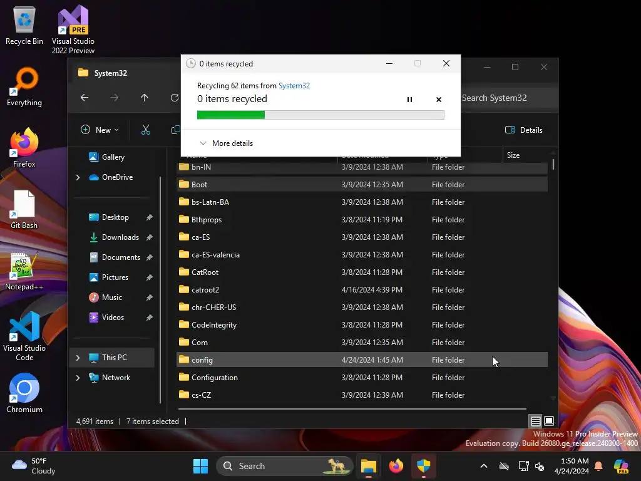The width and height of the screenshot is (641, 481).
Task: Expand Network tree node
Action: pos(78,378)
